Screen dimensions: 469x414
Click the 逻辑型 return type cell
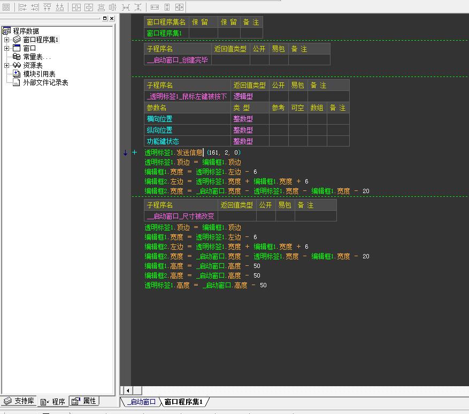[250, 96]
